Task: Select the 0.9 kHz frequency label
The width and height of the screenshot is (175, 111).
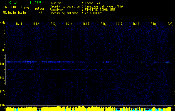Action: pyautogui.click(x=3, y=64)
